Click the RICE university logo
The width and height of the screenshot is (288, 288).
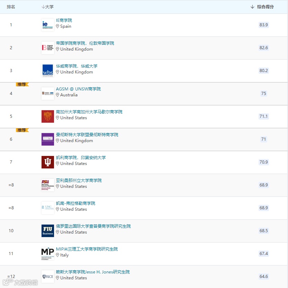tap(47, 277)
